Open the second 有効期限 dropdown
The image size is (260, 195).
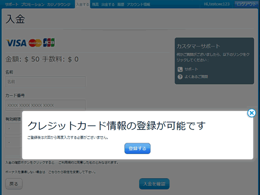[x=14, y=142]
